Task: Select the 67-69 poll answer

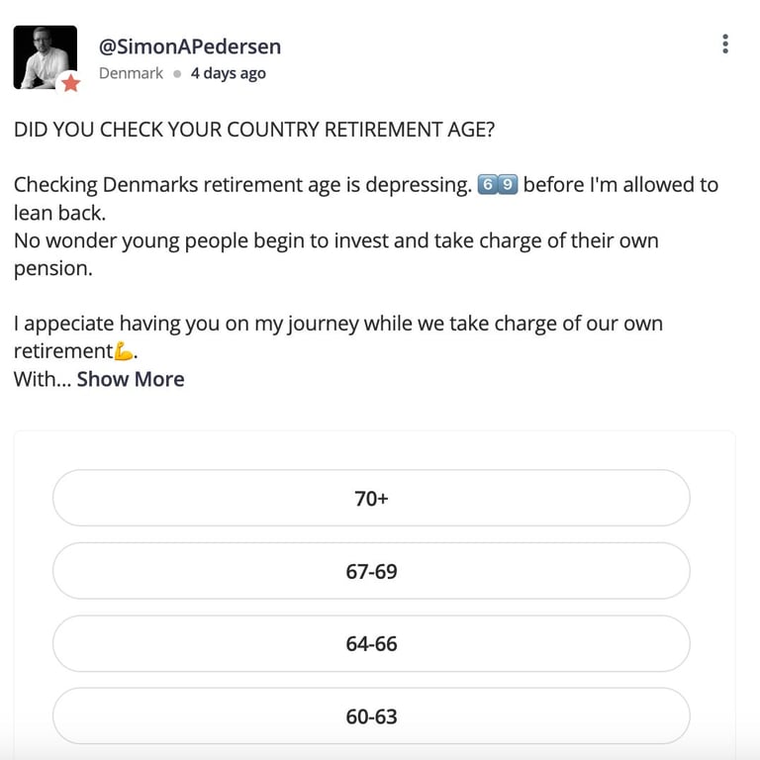Action: click(371, 571)
